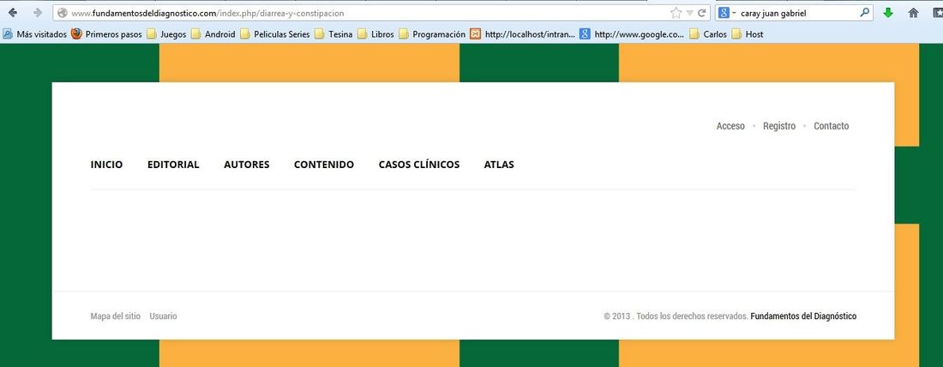This screenshot has width=943, height=367.
Task: Go forward with the browser forward arrow
Action: pyautogui.click(x=37, y=13)
